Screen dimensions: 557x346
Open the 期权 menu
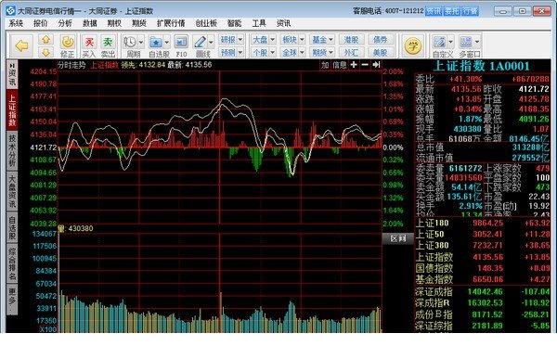114,23
